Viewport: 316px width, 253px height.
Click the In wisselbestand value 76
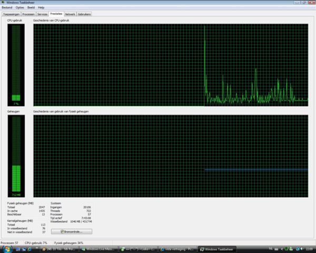click(x=44, y=228)
